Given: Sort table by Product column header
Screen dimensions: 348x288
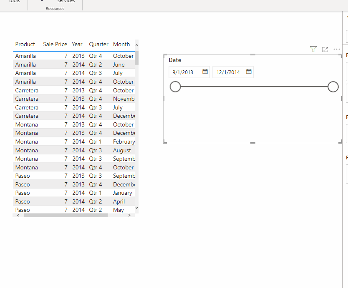Looking at the screenshot, I should pos(25,44).
